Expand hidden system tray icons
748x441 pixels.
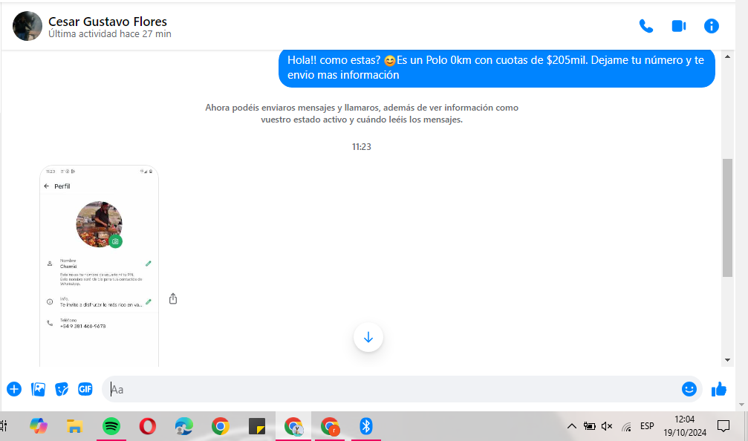571,426
